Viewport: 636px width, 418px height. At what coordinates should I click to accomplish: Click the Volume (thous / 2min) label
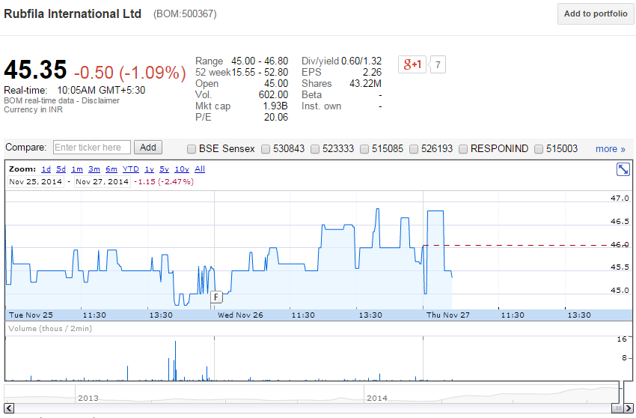(50, 329)
